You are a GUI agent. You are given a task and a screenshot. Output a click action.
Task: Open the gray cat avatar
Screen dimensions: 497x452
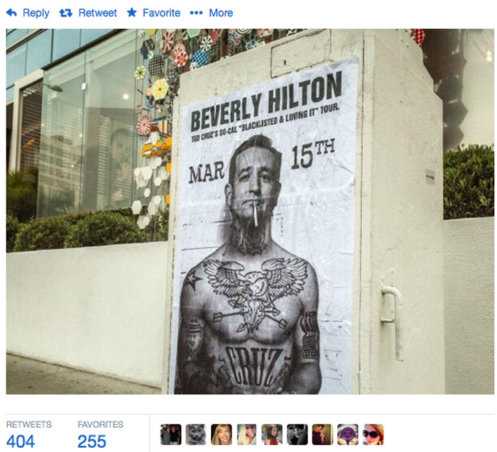[196, 434]
